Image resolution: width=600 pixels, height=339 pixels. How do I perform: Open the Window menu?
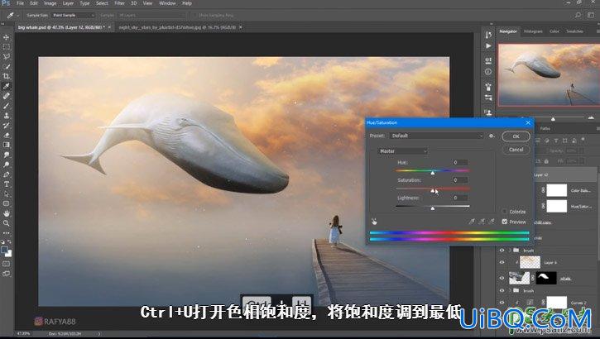(x=167, y=3)
